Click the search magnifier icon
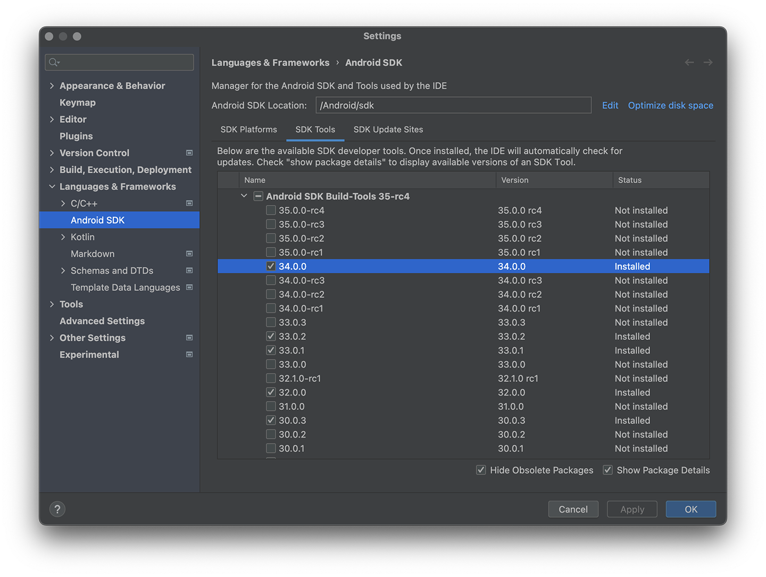 [54, 63]
